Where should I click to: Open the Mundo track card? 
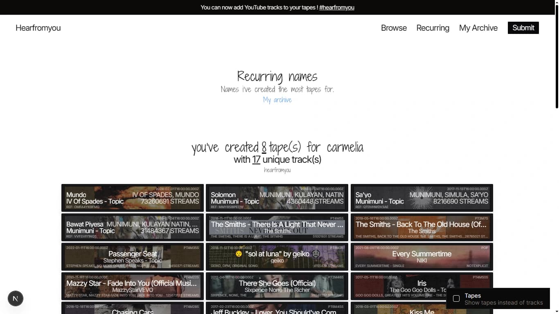133,198
